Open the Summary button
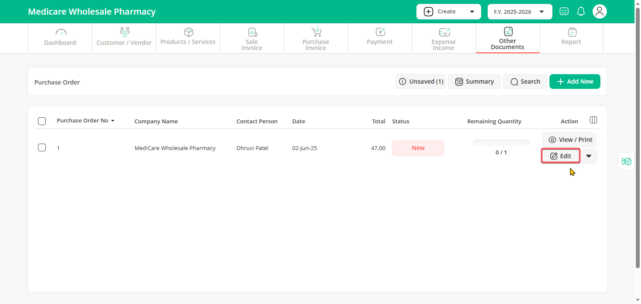641x304 pixels. click(x=474, y=81)
